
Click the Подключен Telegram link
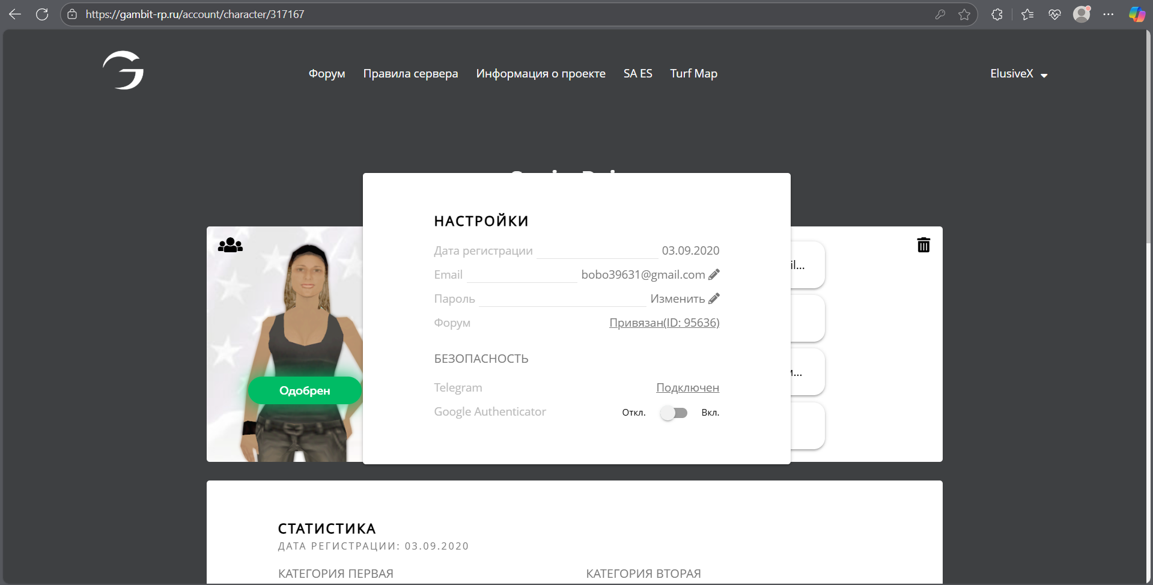(x=687, y=387)
